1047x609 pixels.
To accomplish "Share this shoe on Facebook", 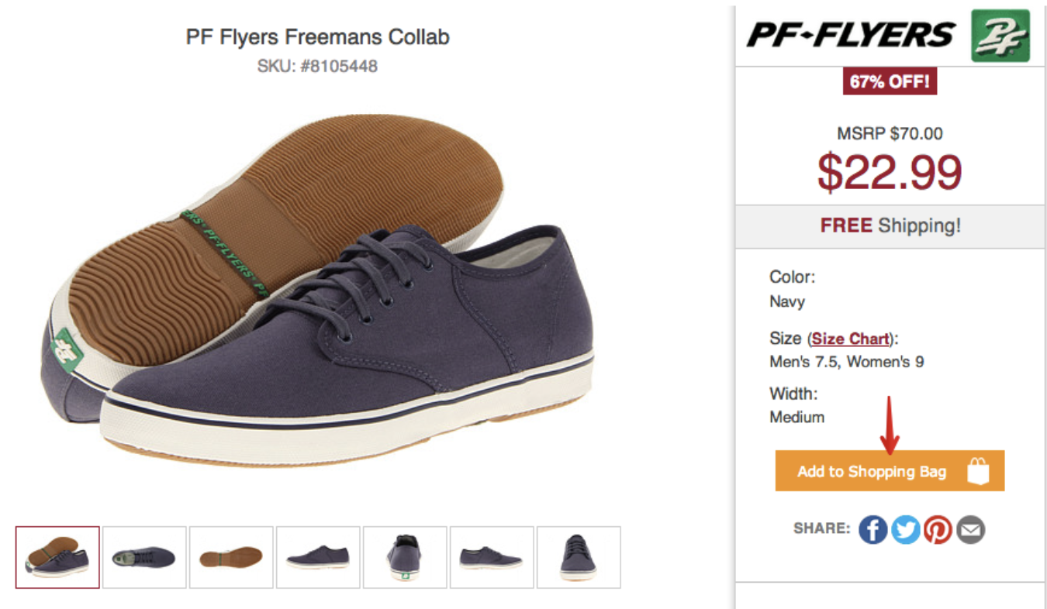I will click(x=872, y=530).
